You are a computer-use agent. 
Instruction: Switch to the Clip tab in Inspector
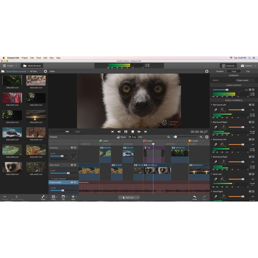point(248,71)
